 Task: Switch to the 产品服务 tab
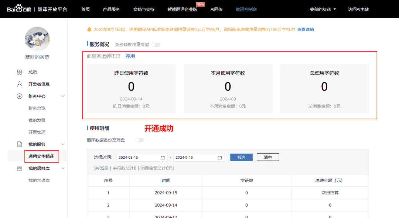[112, 9]
